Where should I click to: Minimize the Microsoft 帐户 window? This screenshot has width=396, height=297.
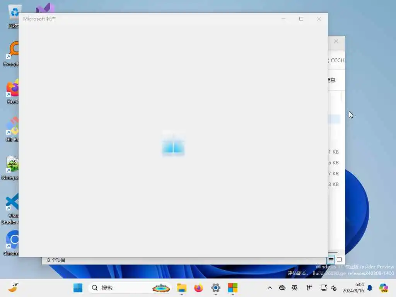click(x=283, y=19)
